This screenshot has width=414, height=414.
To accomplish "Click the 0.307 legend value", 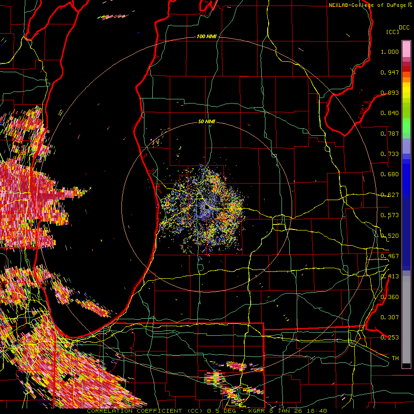I will [x=390, y=317].
